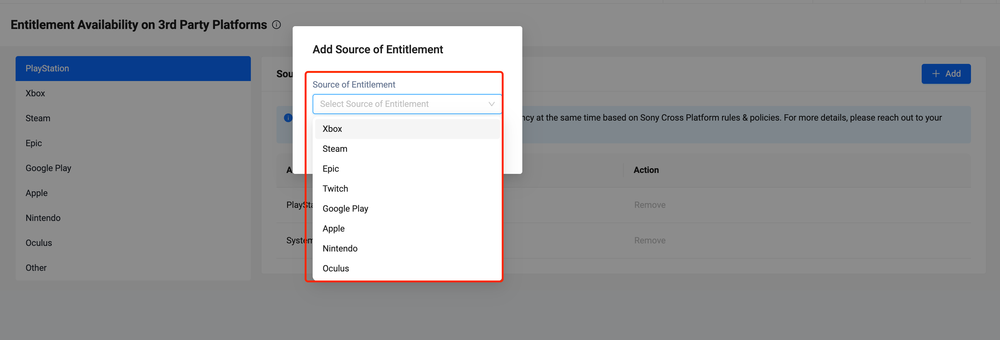Click the Action column header

pos(646,170)
